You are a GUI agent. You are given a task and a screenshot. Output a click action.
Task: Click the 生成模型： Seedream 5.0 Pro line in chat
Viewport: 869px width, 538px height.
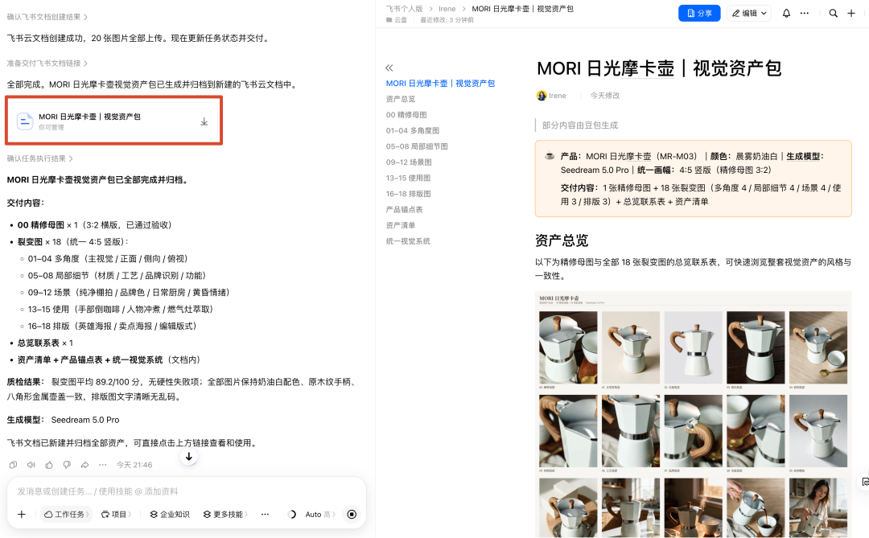[x=64, y=420]
